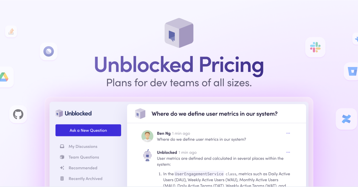Click the Unblocked cube logo above the heading

click(x=179, y=33)
